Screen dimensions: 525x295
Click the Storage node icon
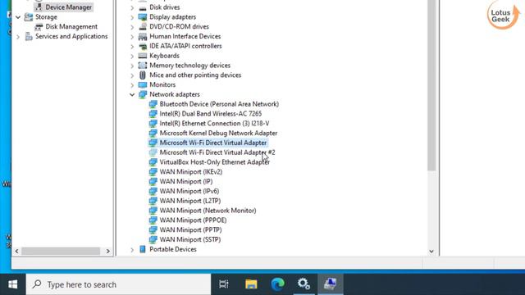click(29, 17)
